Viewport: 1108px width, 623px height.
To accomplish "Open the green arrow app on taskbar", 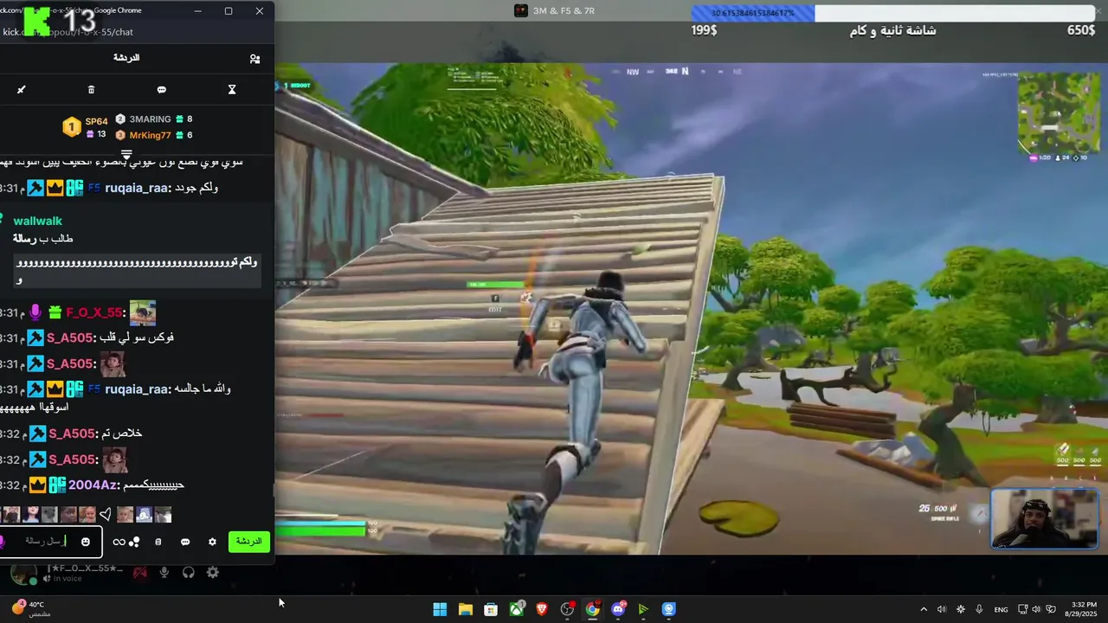I will pyautogui.click(x=643, y=609).
